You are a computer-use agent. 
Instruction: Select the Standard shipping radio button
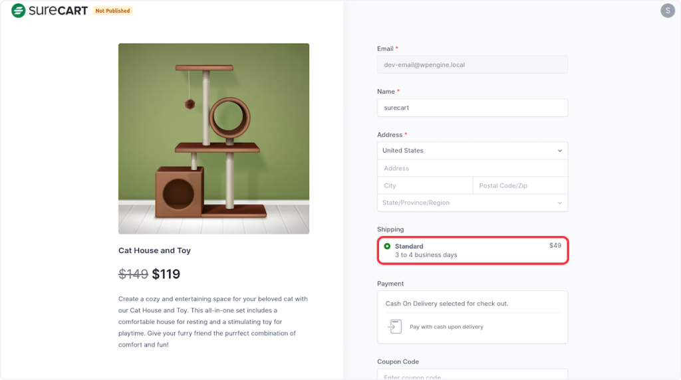click(387, 246)
